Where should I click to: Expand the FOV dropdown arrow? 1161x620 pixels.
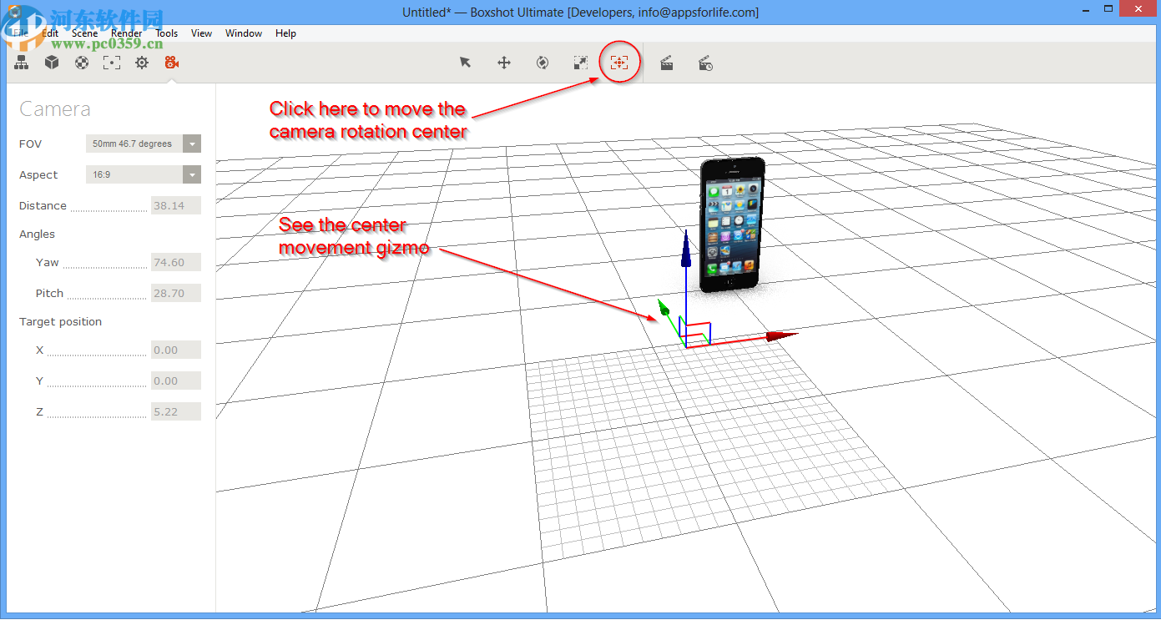(193, 144)
